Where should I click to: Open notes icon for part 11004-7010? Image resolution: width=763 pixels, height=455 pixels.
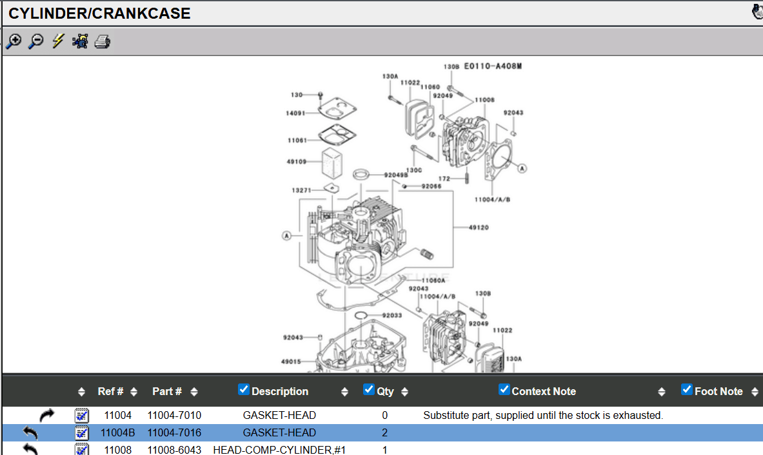tap(82, 415)
